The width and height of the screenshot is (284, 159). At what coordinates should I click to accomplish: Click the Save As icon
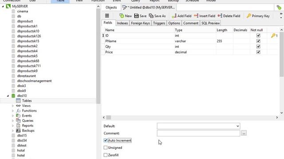(151, 16)
